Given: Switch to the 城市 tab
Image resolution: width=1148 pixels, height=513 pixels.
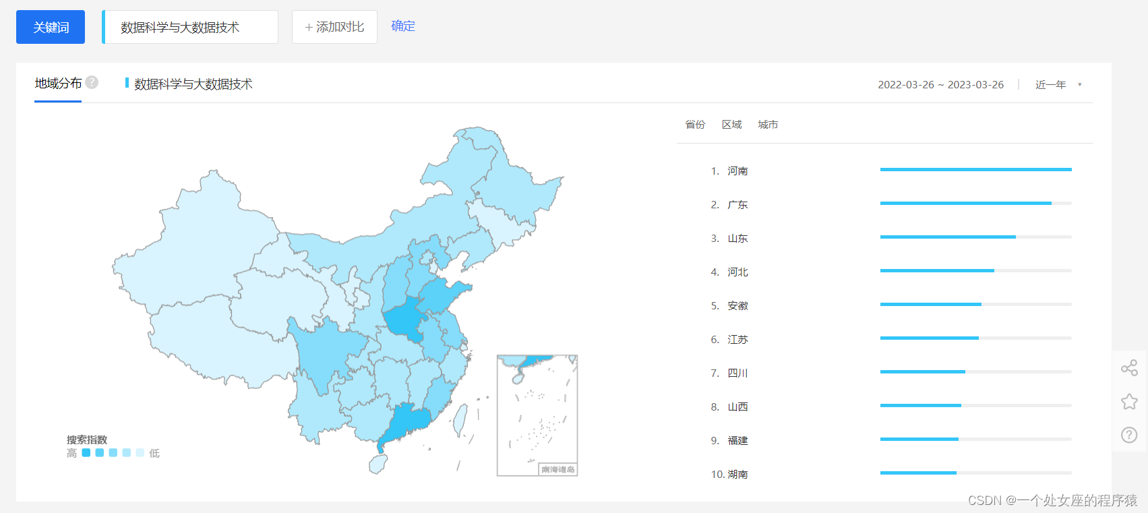Looking at the screenshot, I should pyautogui.click(x=768, y=124).
